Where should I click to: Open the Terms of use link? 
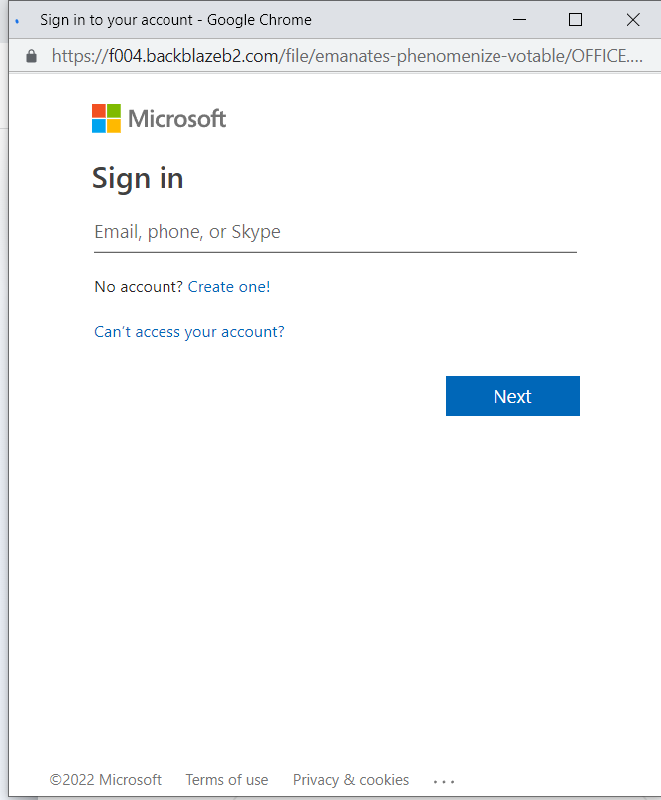pos(227,780)
